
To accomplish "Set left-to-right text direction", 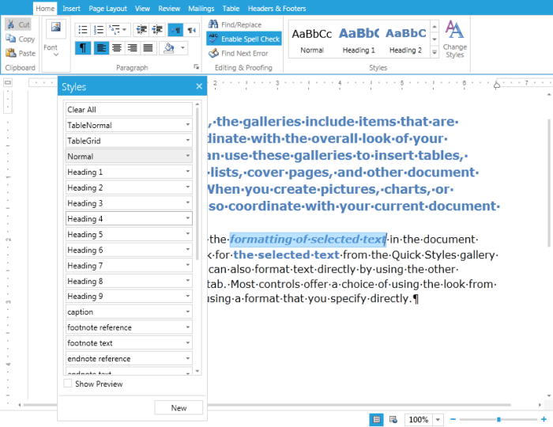I will click(175, 30).
